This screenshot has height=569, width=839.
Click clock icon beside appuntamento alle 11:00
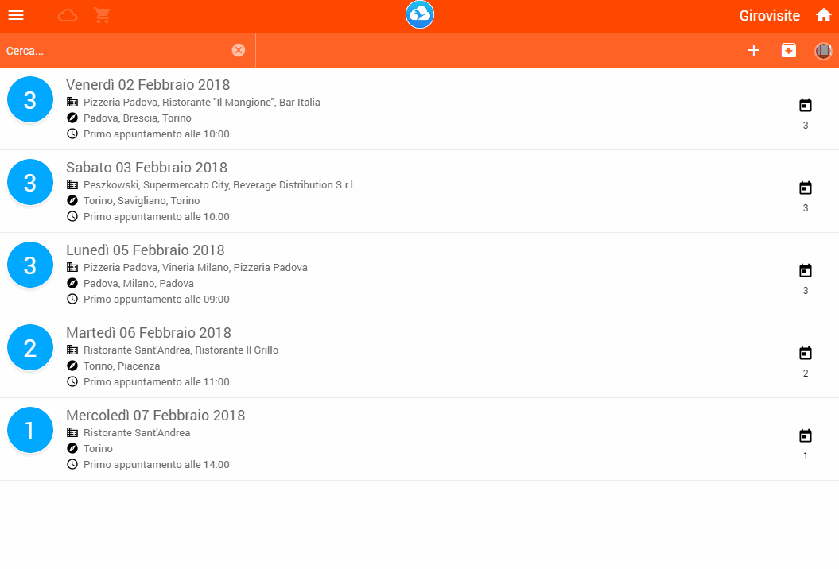click(x=72, y=381)
